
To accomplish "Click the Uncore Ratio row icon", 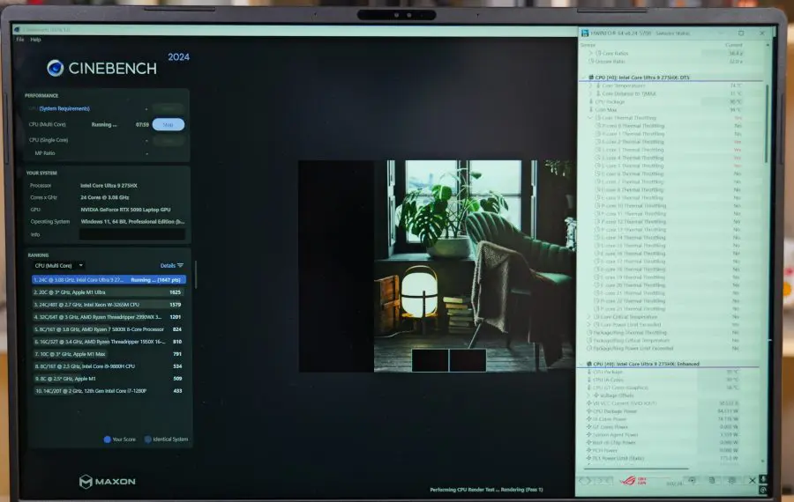I will point(591,61).
